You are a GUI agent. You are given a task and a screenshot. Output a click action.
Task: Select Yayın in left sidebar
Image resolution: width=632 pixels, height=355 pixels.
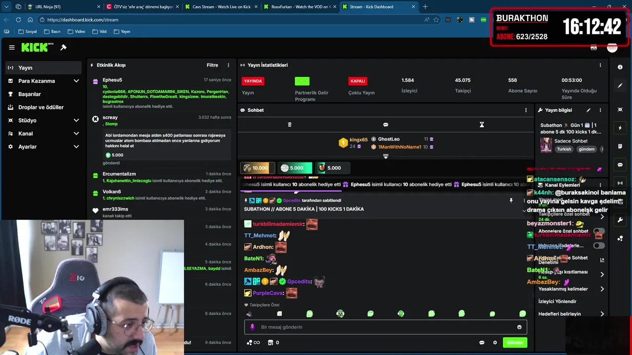pyautogui.click(x=43, y=68)
